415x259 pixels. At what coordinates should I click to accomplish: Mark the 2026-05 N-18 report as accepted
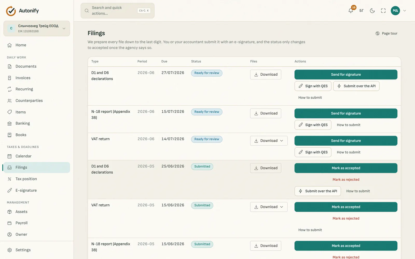(346, 246)
